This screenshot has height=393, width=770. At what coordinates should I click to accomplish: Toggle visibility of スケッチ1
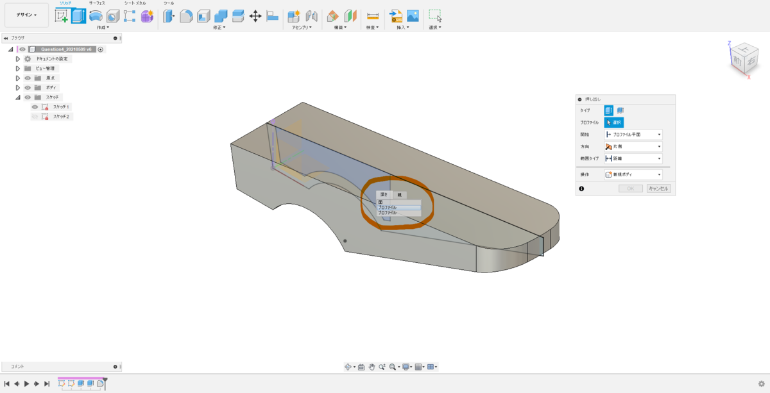35,107
